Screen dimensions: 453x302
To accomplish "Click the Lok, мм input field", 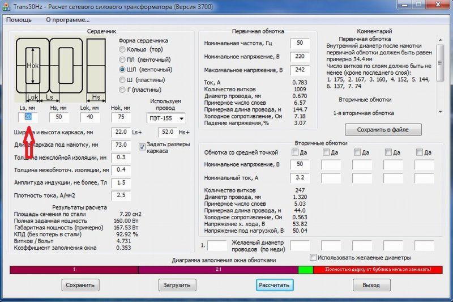I will (x=90, y=117).
